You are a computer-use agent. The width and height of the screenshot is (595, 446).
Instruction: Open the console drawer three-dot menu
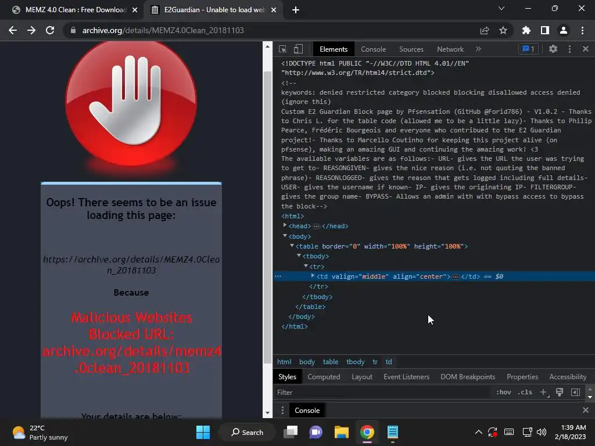click(282, 411)
